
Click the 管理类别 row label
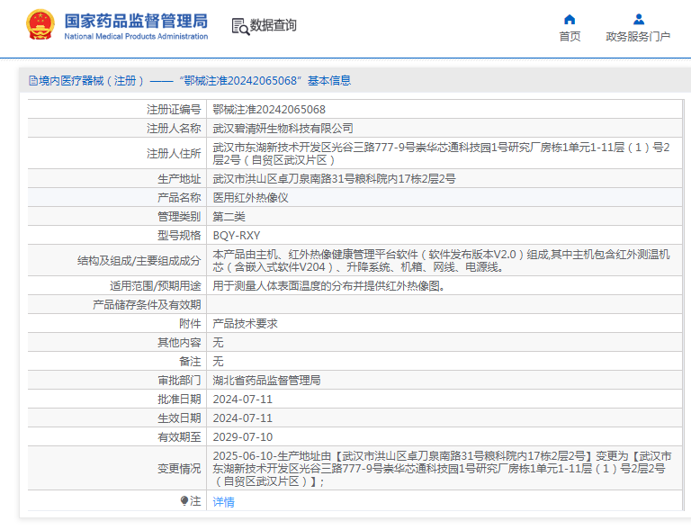[x=179, y=217]
